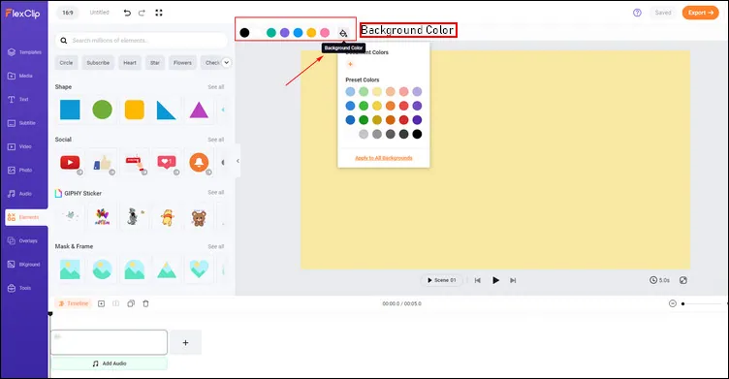
Task: Add the heart-shaped mask frame
Action: 199,269
